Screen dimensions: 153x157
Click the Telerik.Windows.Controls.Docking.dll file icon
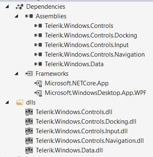[x=29, y=122]
